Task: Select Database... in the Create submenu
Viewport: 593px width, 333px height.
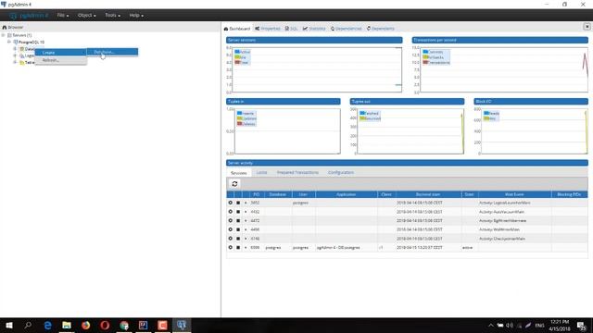Action: point(112,52)
